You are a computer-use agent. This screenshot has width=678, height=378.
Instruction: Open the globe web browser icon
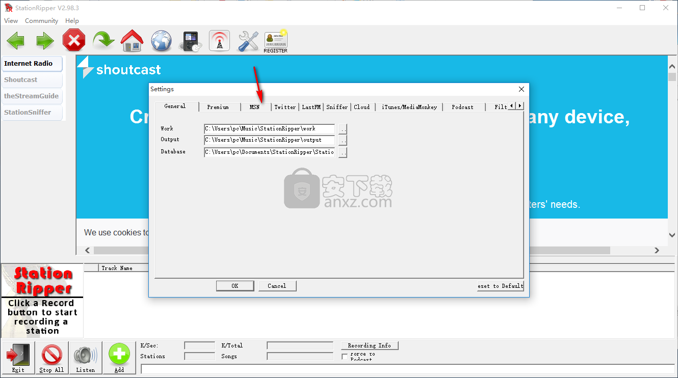click(x=161, y=41)
